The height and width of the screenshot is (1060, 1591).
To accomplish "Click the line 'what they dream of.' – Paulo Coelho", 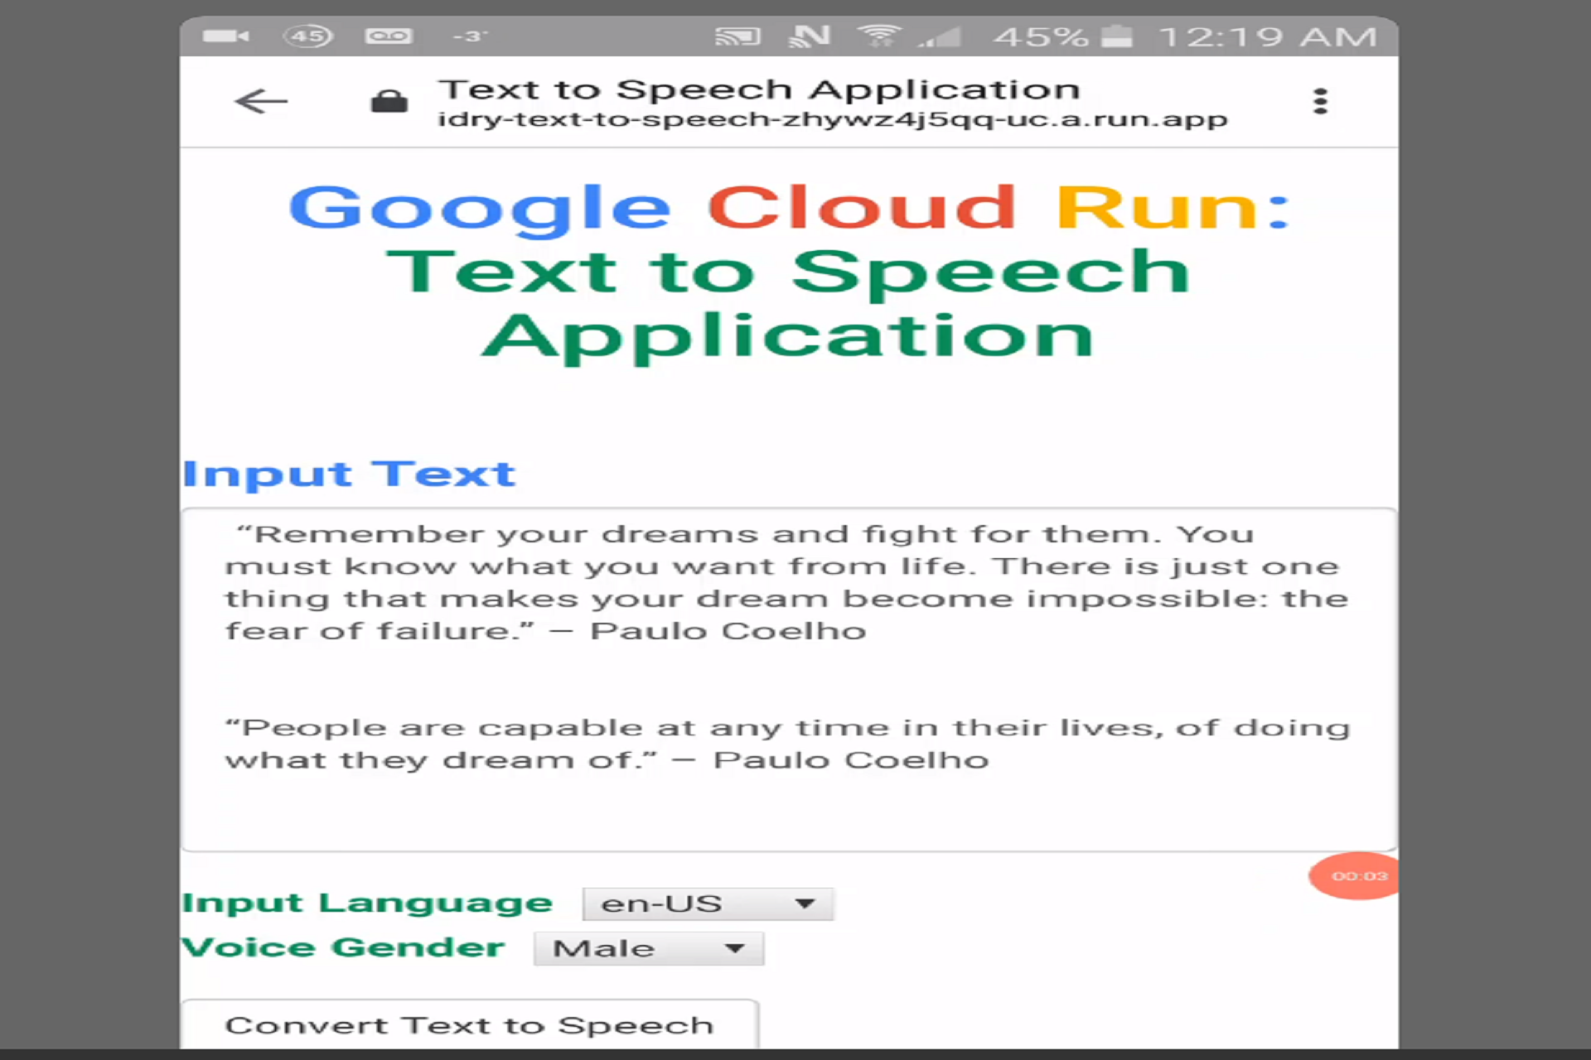I will [x=607, y=760].
